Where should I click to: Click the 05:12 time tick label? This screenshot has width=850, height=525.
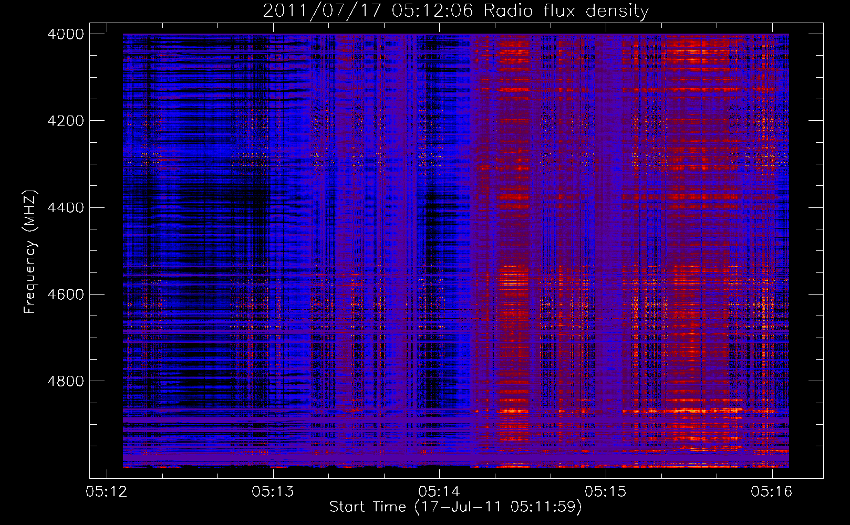click(107, 492)
